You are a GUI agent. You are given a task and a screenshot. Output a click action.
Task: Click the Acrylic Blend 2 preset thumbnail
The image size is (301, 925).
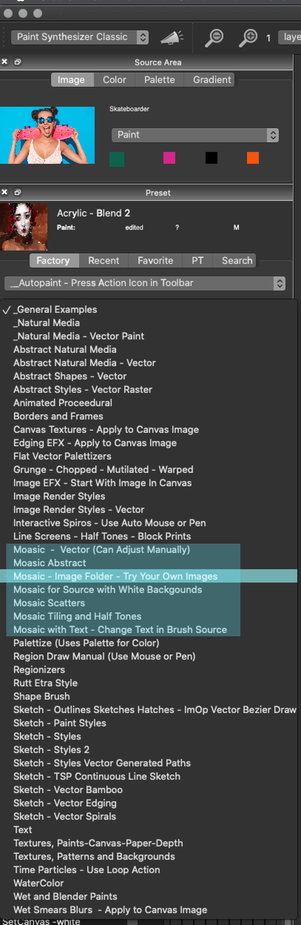point(24,226)
